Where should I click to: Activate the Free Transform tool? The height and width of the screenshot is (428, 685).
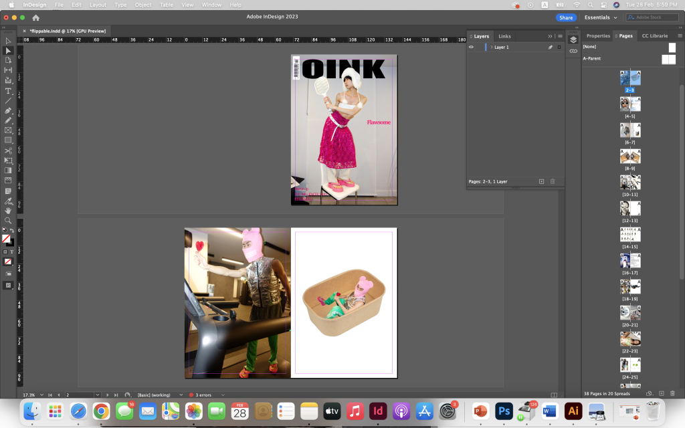click(8, 160)
